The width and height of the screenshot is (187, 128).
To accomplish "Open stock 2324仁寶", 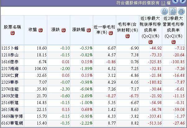I will [x=10, y=75].
